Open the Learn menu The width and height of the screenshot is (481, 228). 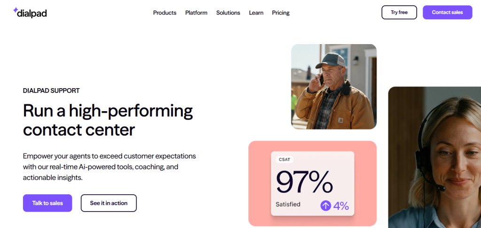click(x=256, y=13)
